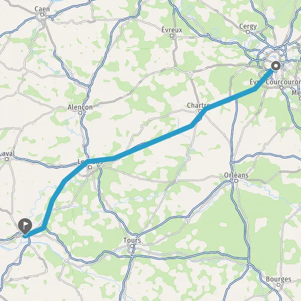Click the Cergy map label
301x301 pixels.
click(248, 26)
